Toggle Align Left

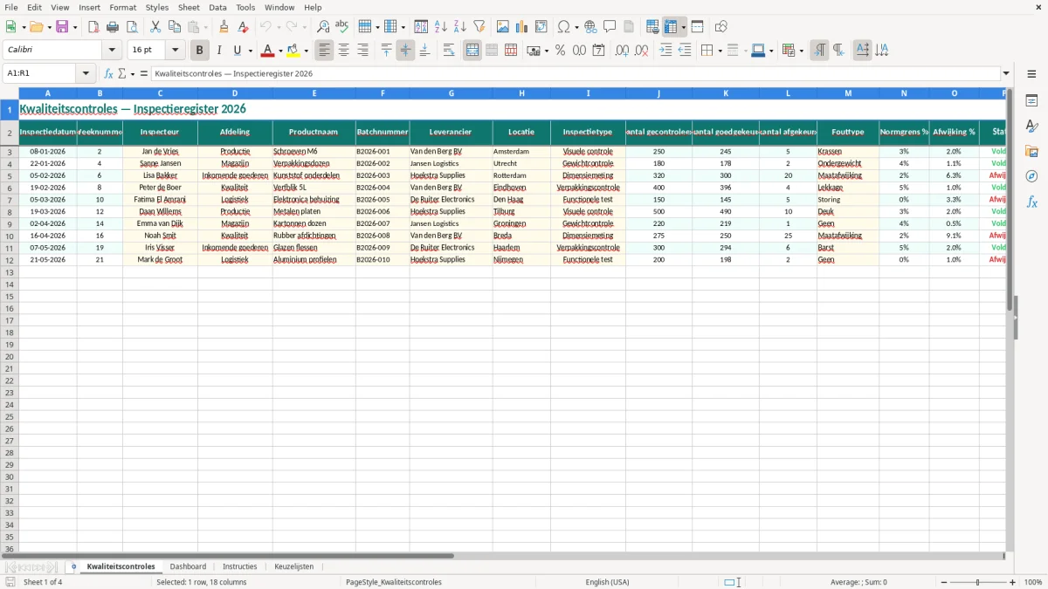pos(324,51)
